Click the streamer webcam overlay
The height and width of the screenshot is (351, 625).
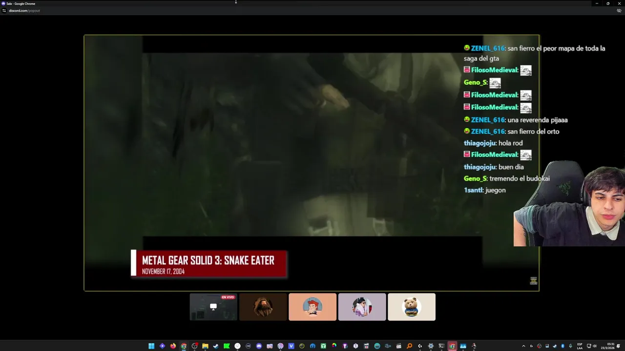pos(569,203)
